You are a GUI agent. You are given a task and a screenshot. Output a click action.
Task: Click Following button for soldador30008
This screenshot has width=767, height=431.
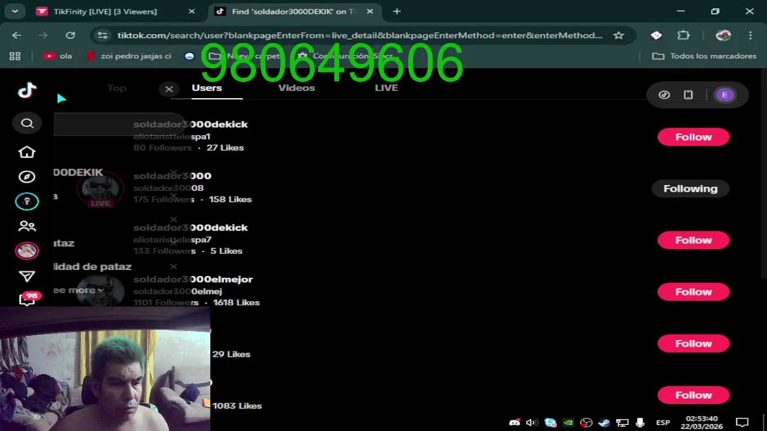click(x=690, y=189)
